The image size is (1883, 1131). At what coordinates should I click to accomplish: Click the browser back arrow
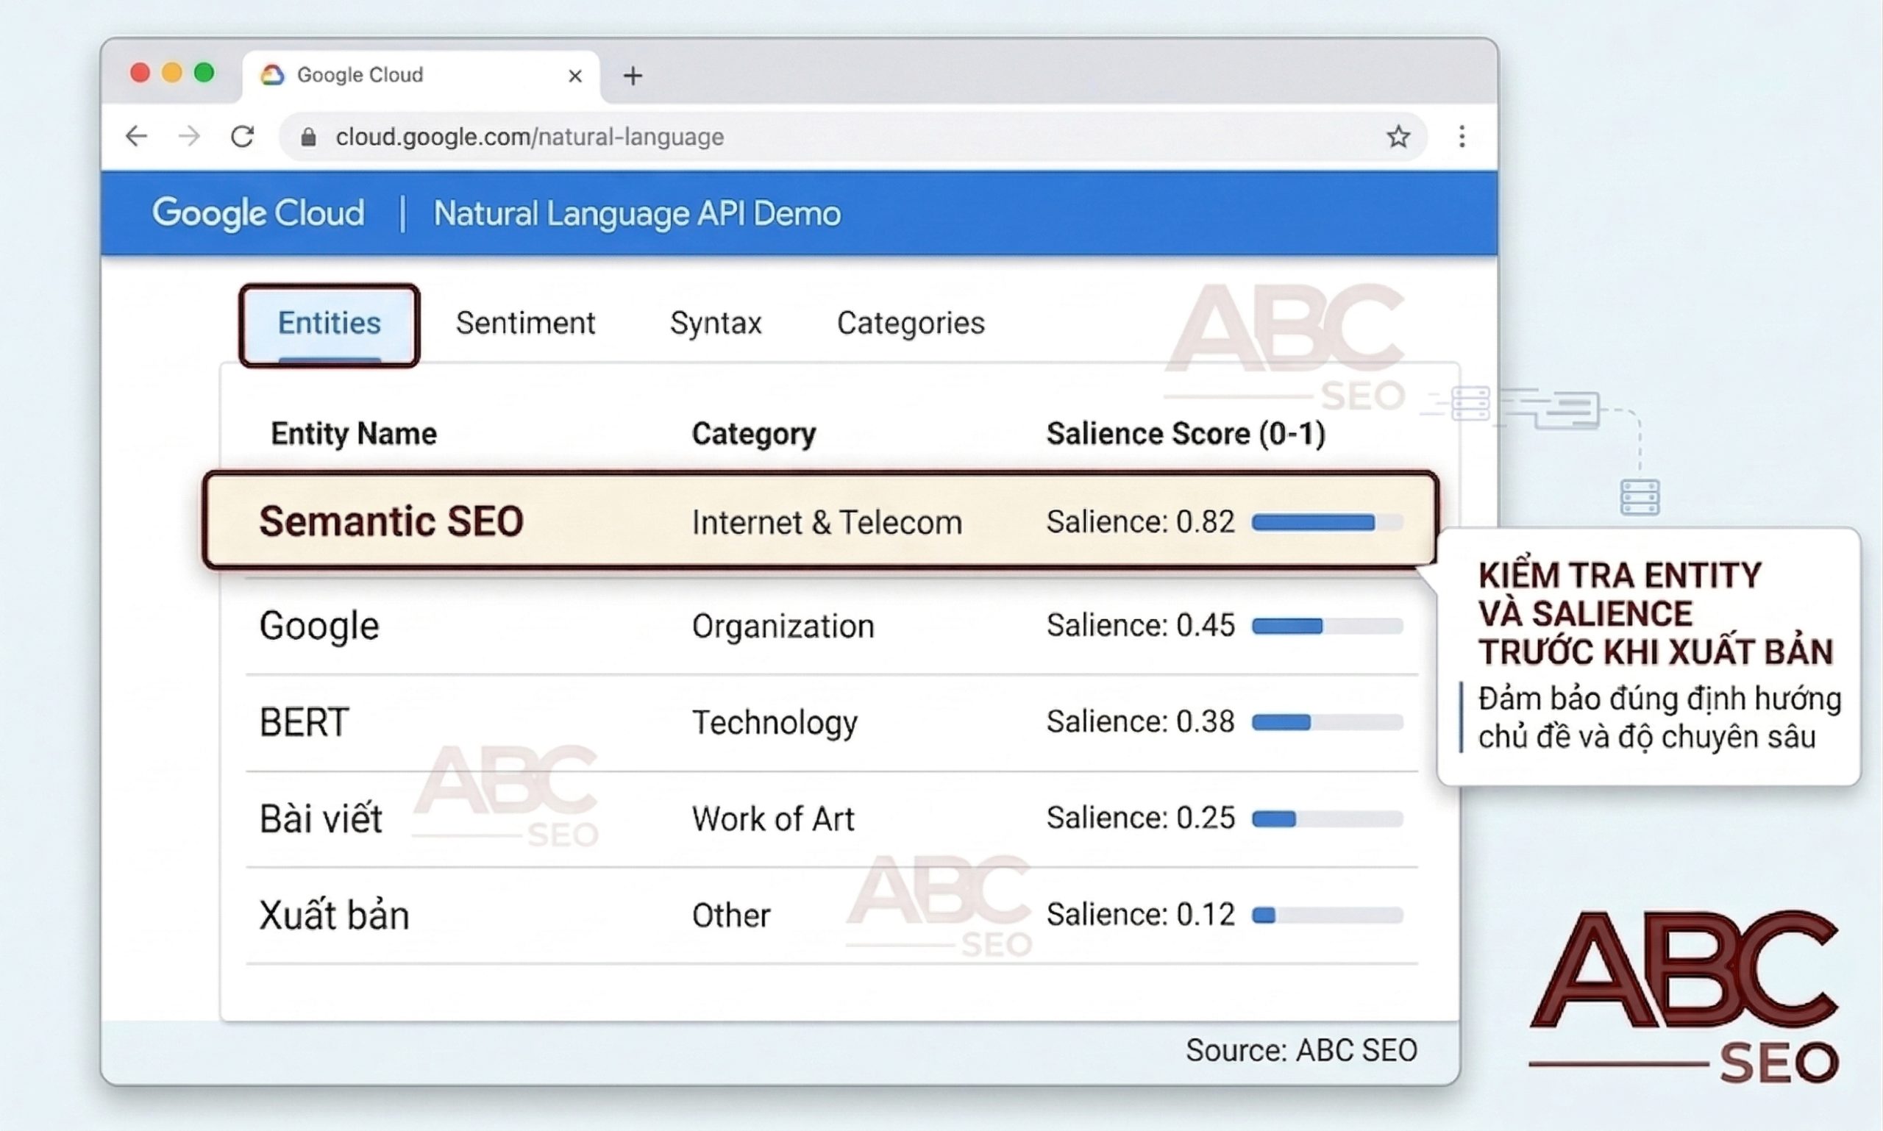tap(137, 137)
